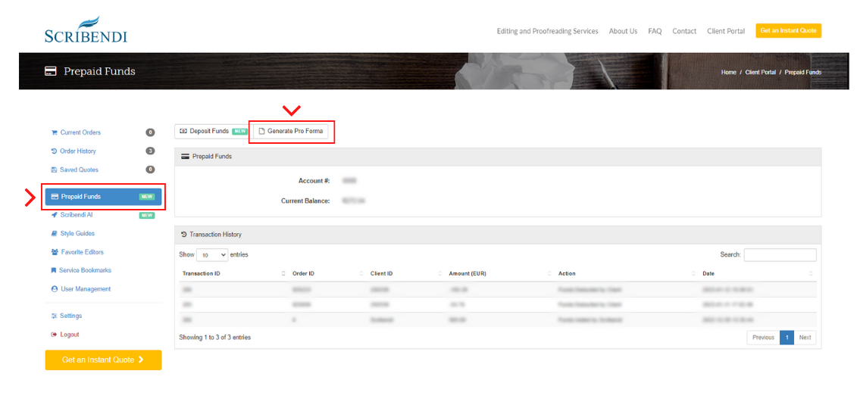Click the Prepaid Funds sidebar card icon
The width and height of the screenshot is (857, 408).
(55, 197)
